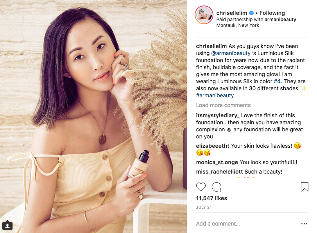Like the post with heart icon
Viewport: 317px width, 233px height.
pyautogui.click(x=201, y=187)
